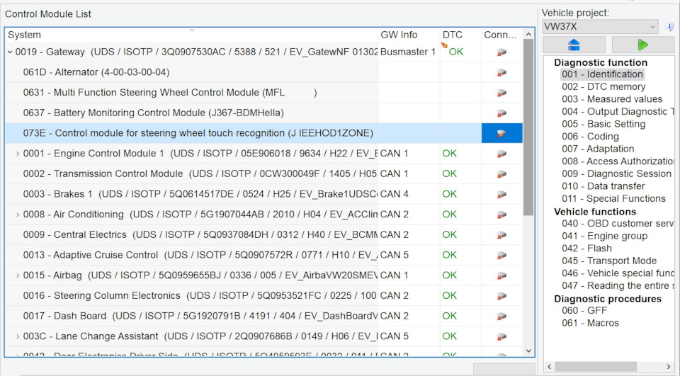
Task: Expand the 0008 - Air Conditioning node
Action: pyautogui.click(x=18, y=215)
